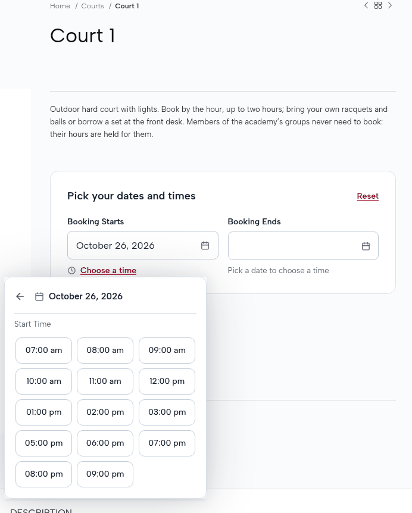Click calendar icon in Booking Ends field
This screenshot has width=412, height=513.
point(366,246)
